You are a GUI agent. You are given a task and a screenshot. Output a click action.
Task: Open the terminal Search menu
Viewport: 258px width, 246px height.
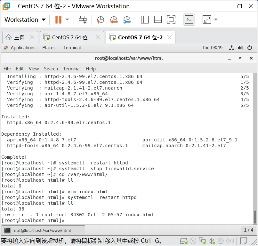(x=51, y=69)
